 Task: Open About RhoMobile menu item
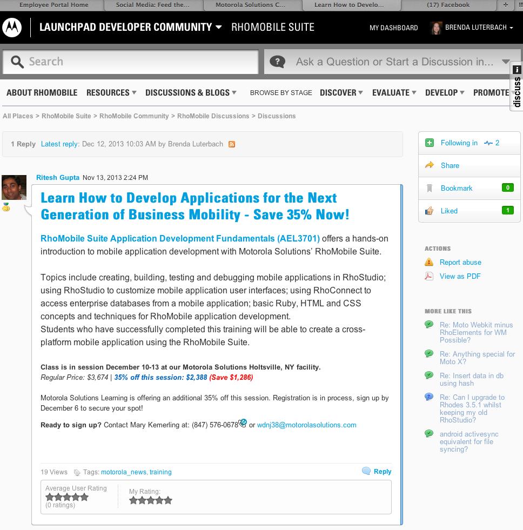point(42,92)
